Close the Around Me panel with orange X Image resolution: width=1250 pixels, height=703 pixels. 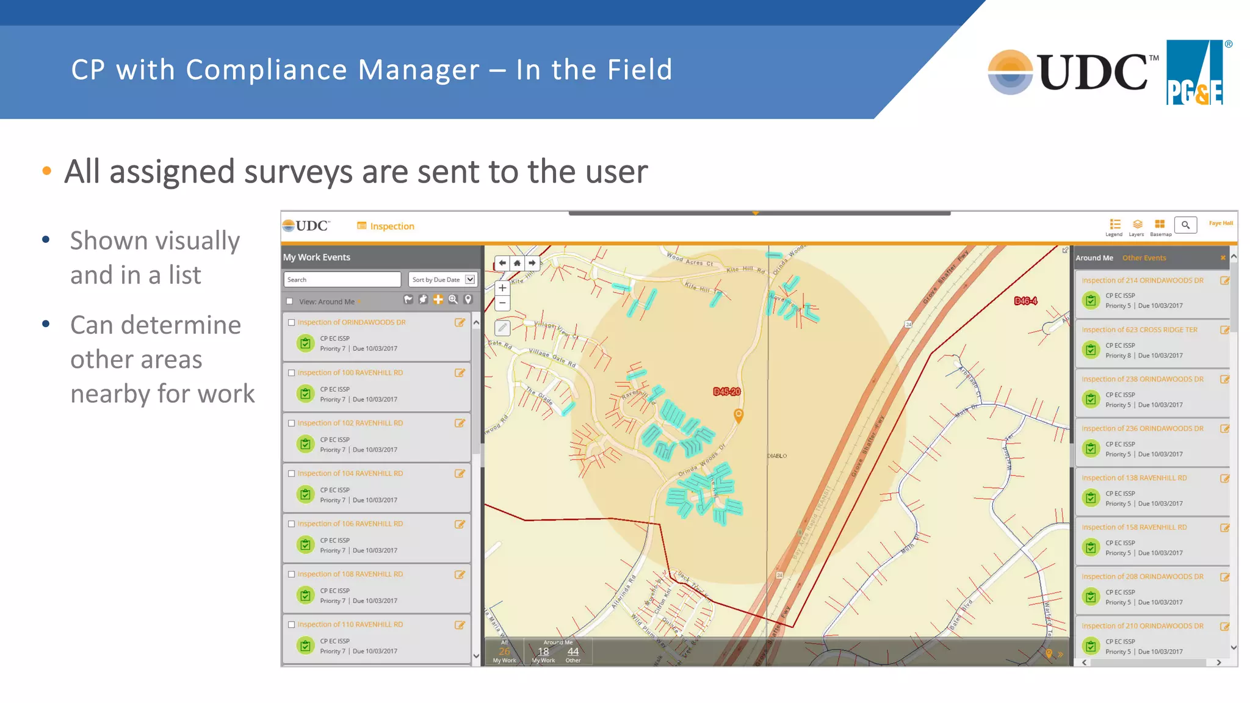tap(1223, 258)
